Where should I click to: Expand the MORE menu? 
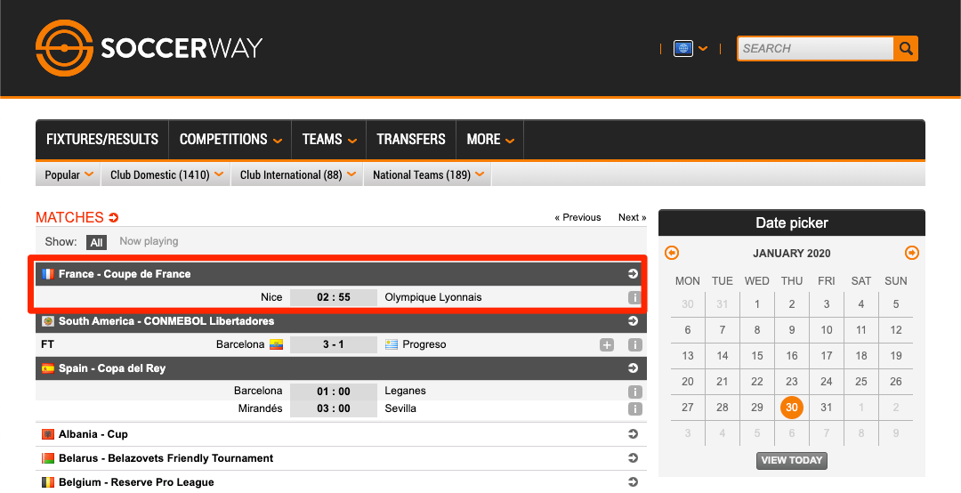coord(489,139)
